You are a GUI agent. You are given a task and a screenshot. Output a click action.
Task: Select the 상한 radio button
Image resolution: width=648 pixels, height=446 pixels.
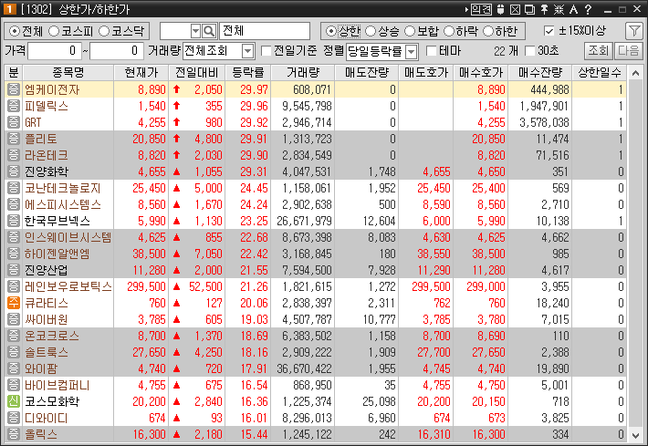pyautogui.click(x=330, y=31)
